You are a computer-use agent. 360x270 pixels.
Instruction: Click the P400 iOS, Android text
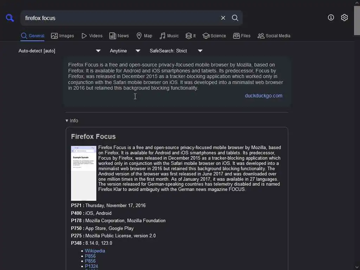pyautogui.click(x=98, y=213)
